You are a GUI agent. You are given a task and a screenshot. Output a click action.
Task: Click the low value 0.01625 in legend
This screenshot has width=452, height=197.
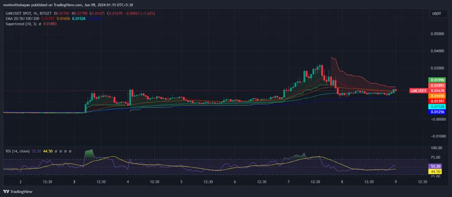[x=98, y=13]
